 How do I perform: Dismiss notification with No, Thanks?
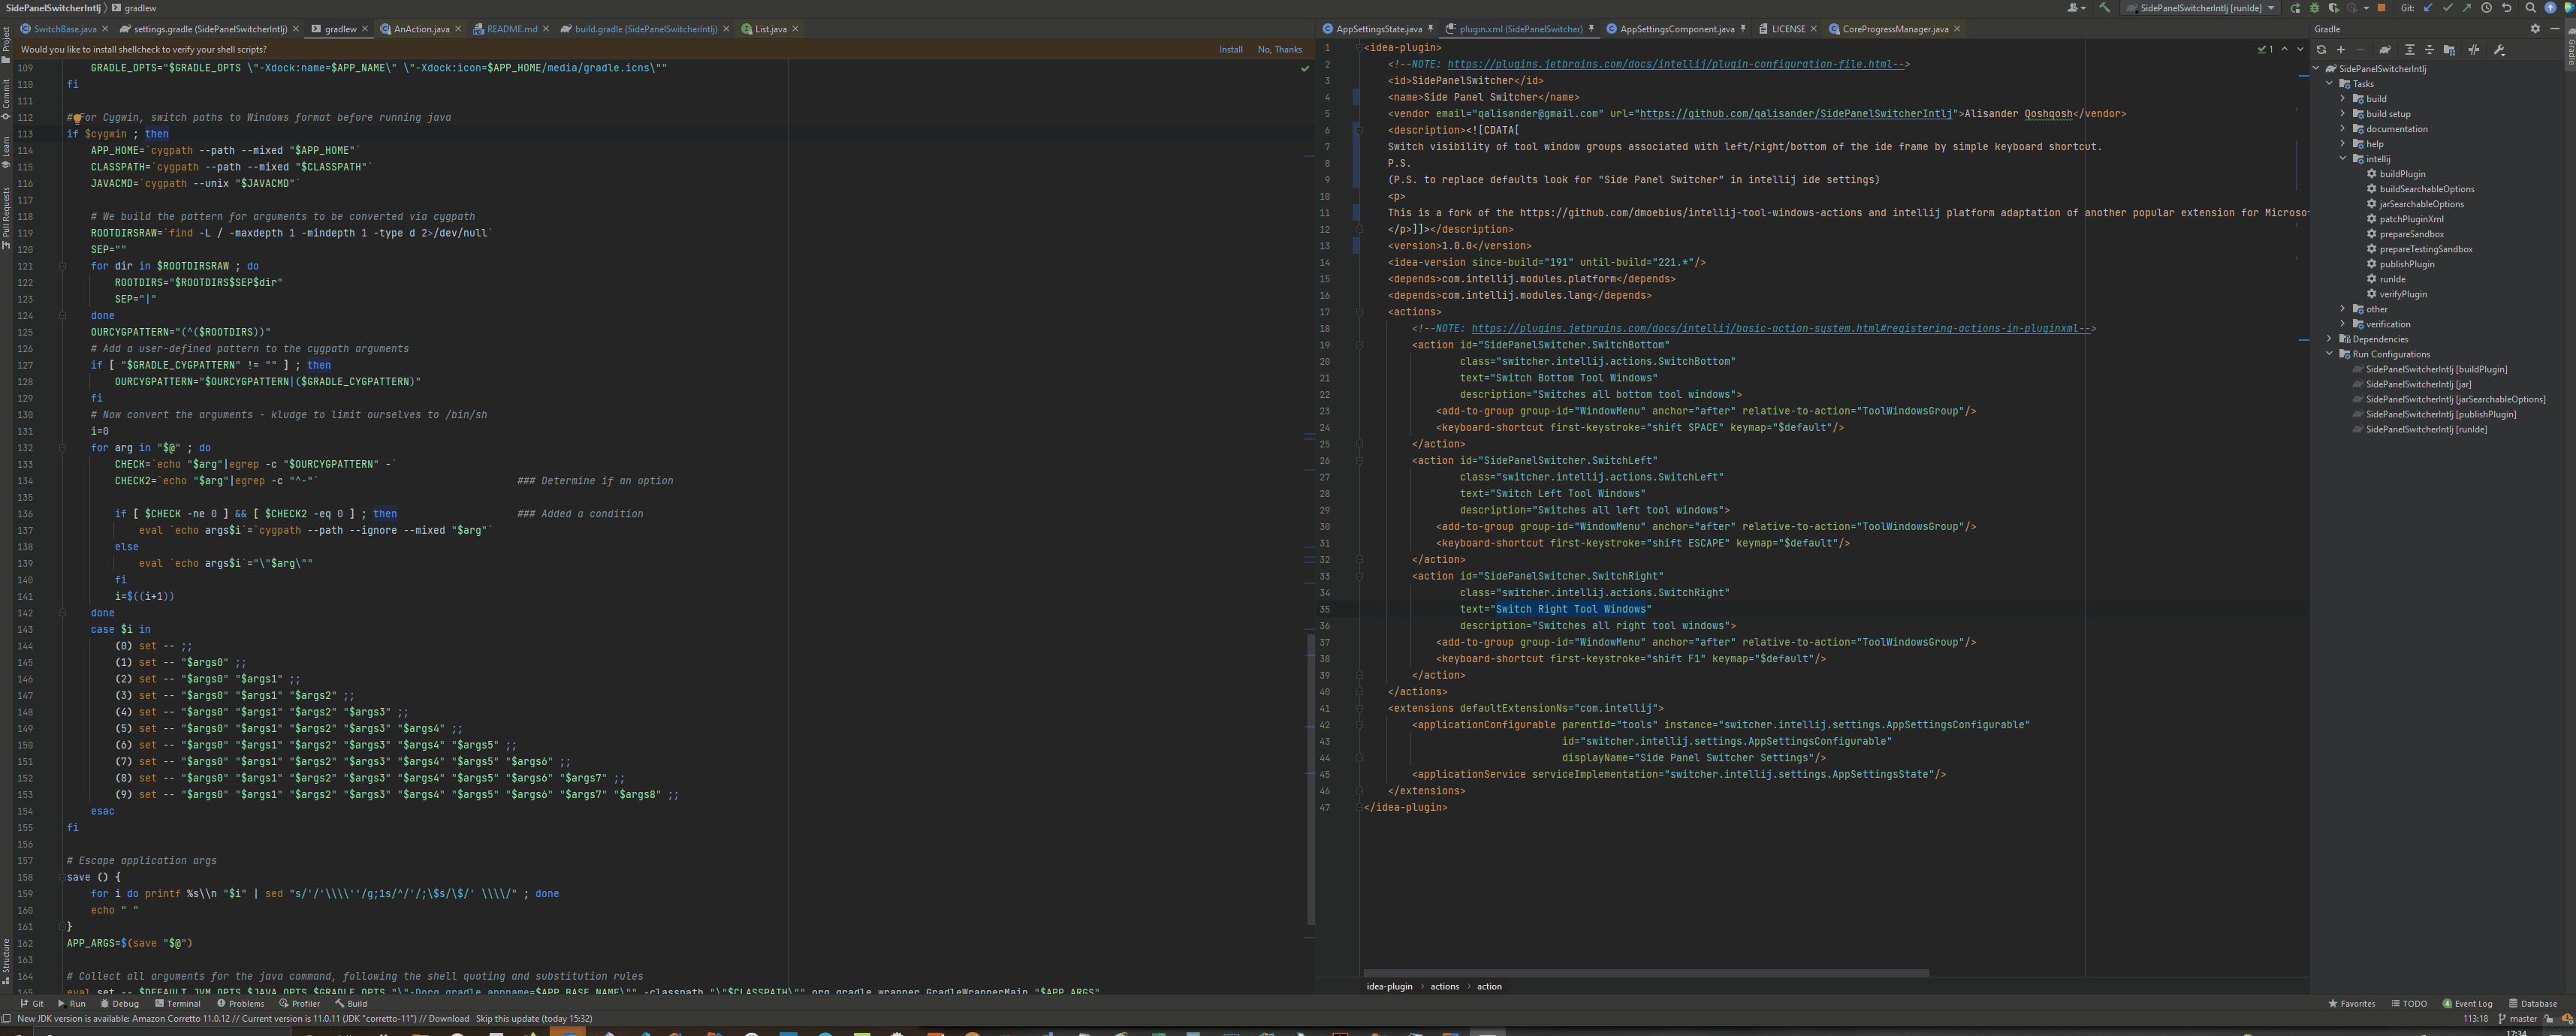[x=1279, y=49]
